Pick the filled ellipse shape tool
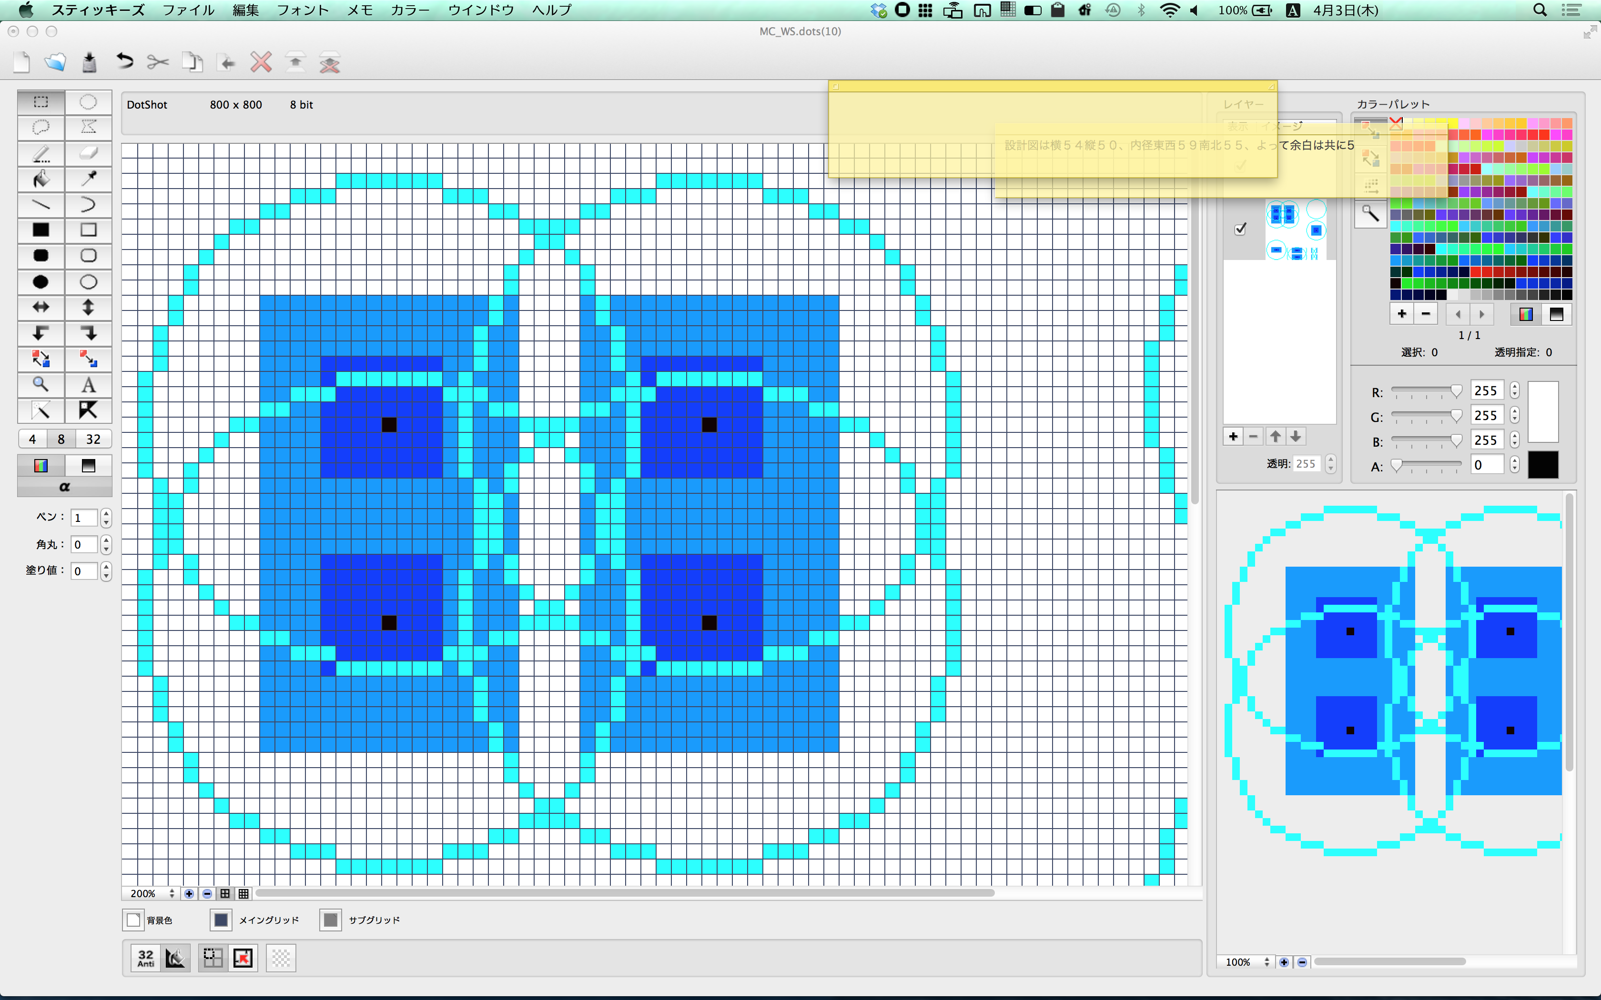The width and height of the screenshot is (1601, 1000). (41, 282)
